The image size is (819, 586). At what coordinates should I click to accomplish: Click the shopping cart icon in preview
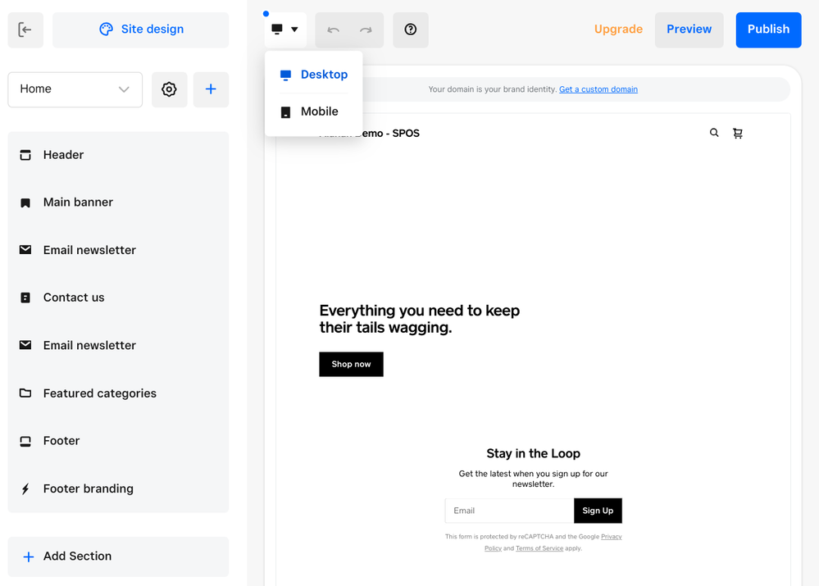click(738, 134)
